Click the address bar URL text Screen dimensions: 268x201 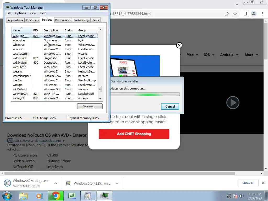(x=131, y=14)
